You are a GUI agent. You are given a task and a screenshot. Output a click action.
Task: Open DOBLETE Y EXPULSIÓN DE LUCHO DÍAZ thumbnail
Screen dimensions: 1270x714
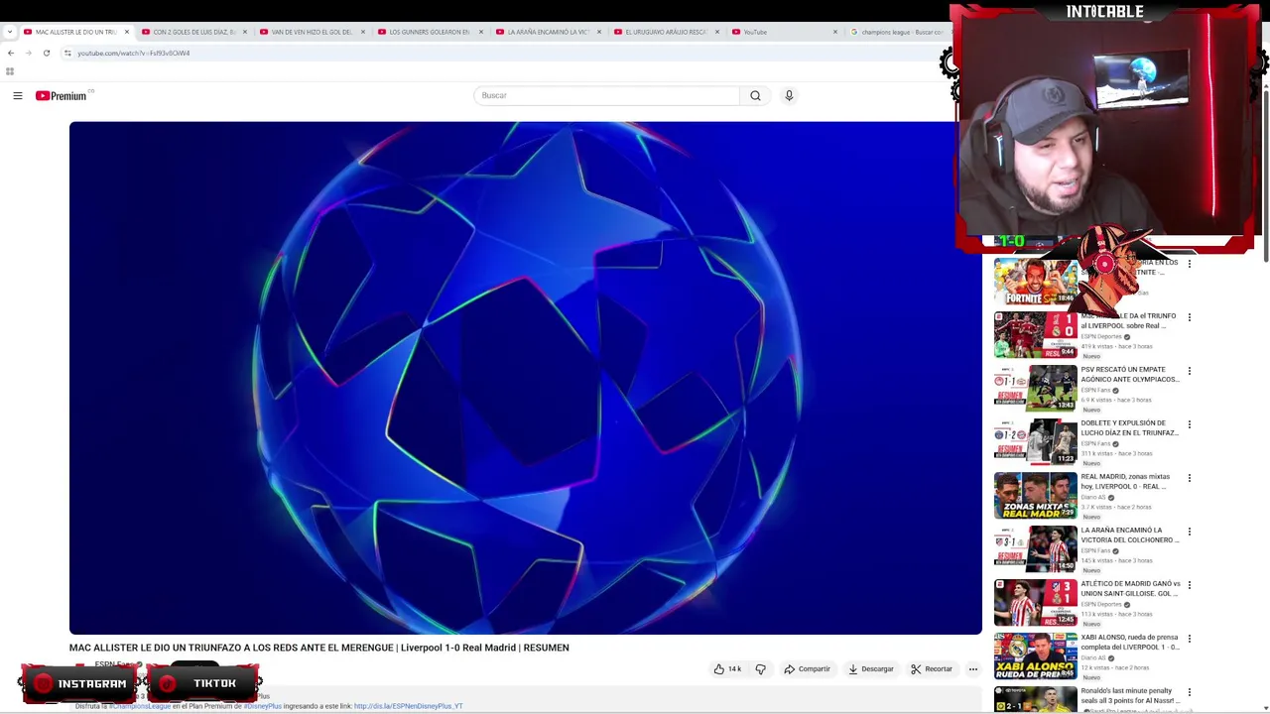1035,442
